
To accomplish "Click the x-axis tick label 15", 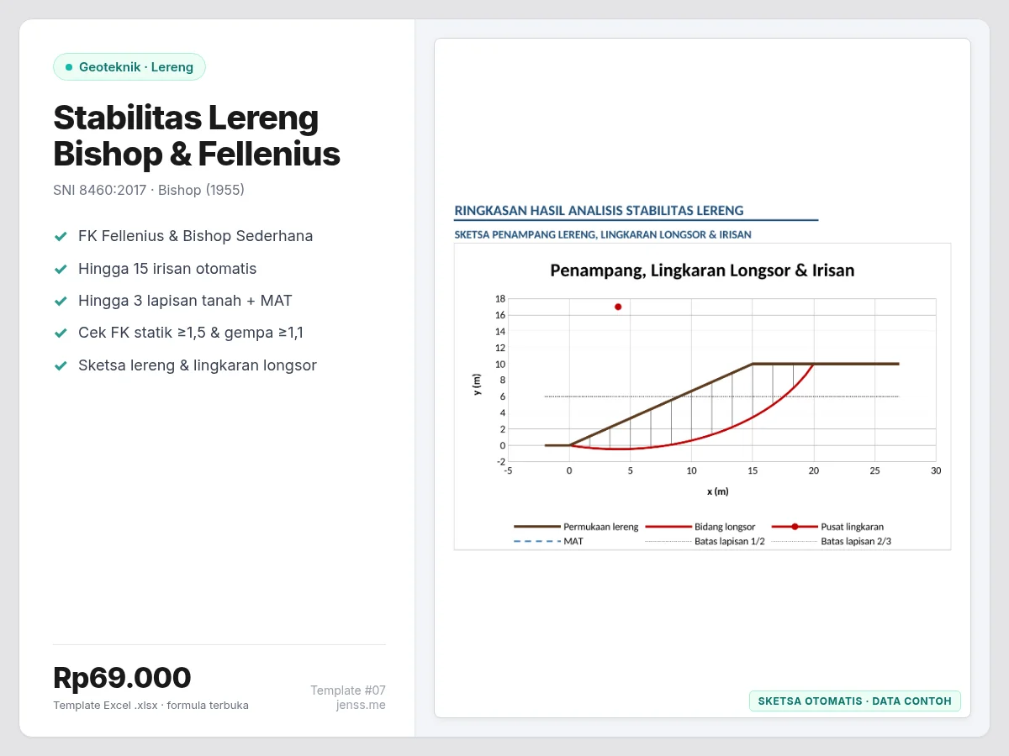I will coord(753,470).
